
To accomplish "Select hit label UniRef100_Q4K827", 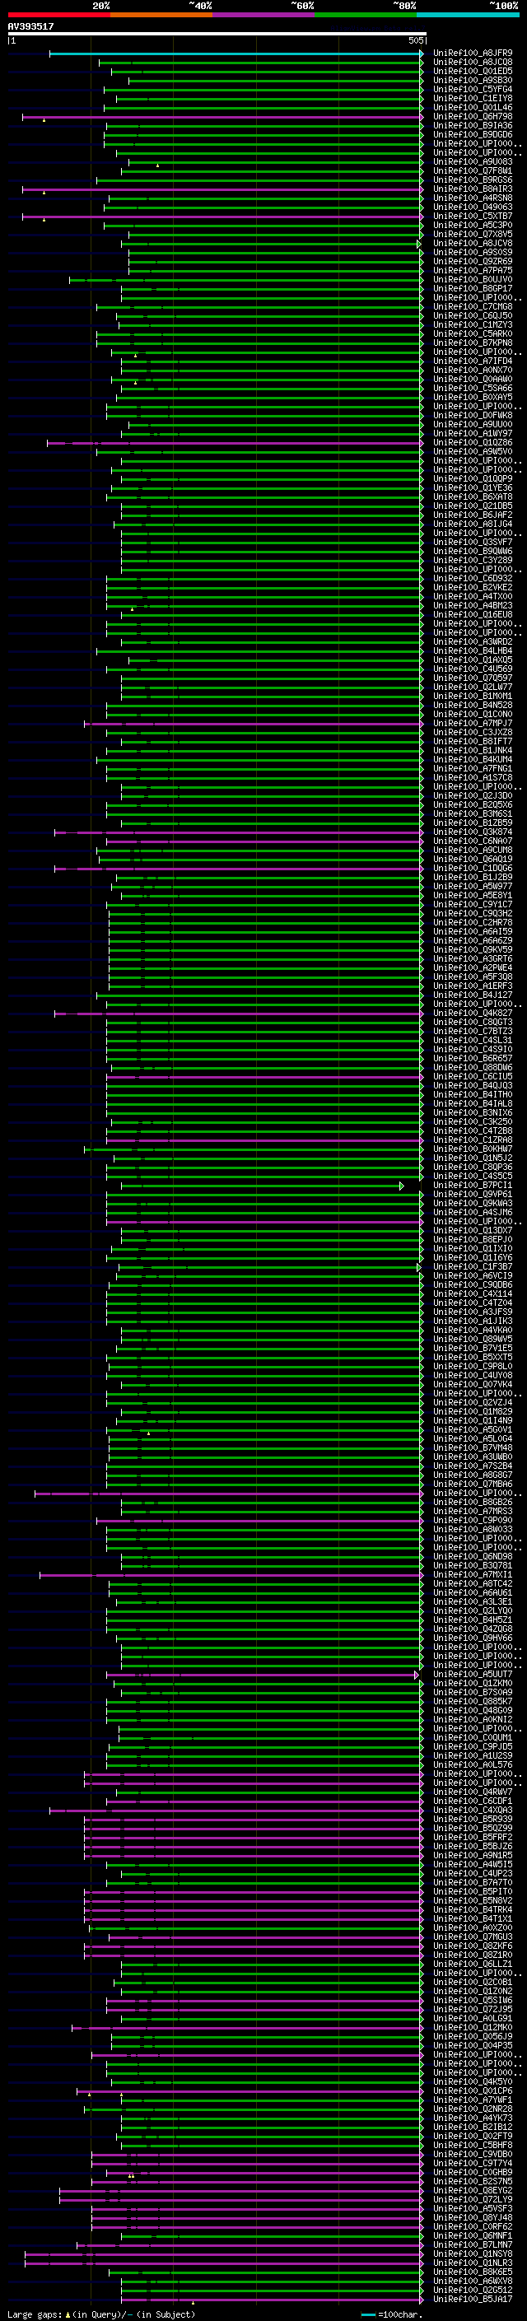I will [x=473, y=1013].
